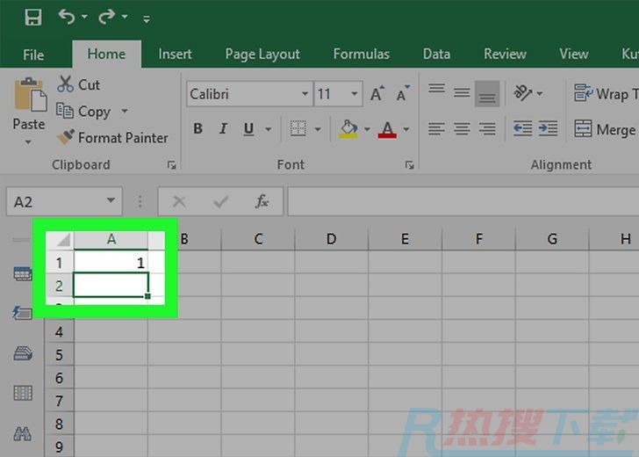This screenshot has height=457, width=639.
Task: Open the font name Calibri dropdown
Action: click(305, 94)
